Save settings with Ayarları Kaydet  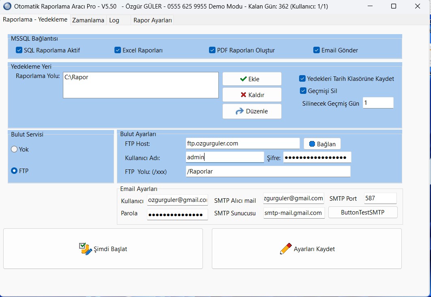coord(307,249)
